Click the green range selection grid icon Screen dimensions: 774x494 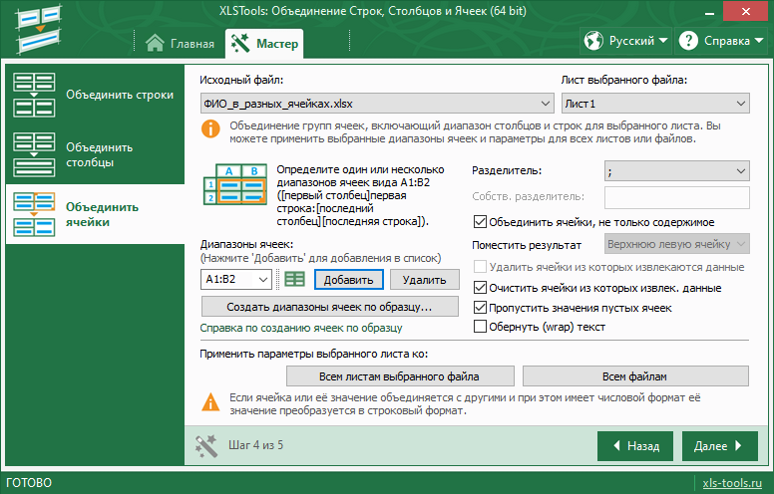[x=294, y=280]
